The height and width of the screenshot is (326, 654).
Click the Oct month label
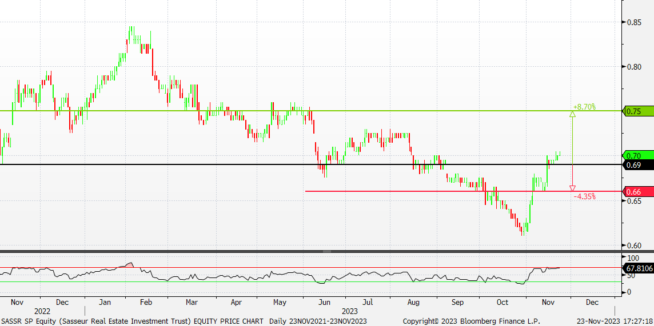[502, 302]
